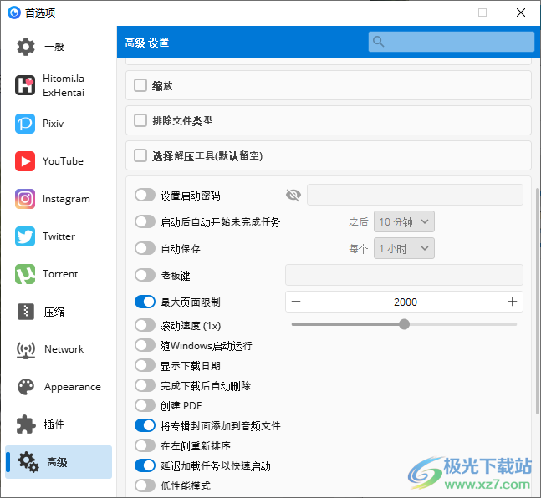
Task: Open the 1 小时 autosave interval dropdown
Action: (404, 248)
